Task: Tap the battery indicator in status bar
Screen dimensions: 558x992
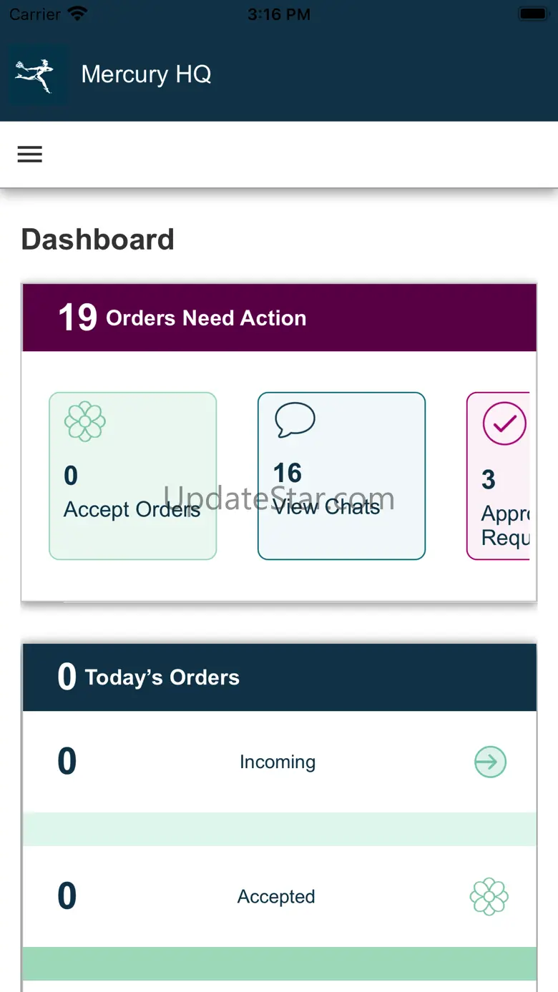Action: click(x=533, y=14)
